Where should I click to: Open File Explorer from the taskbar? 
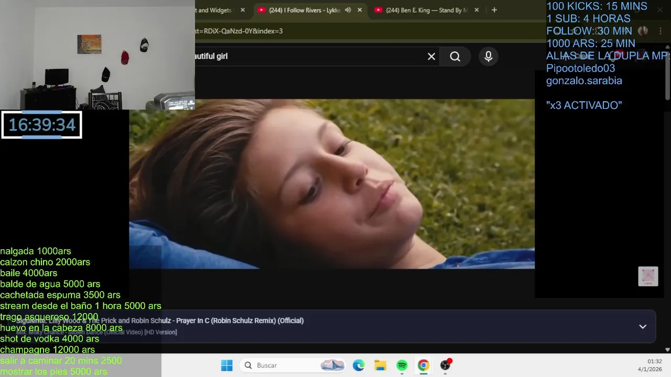380,365
